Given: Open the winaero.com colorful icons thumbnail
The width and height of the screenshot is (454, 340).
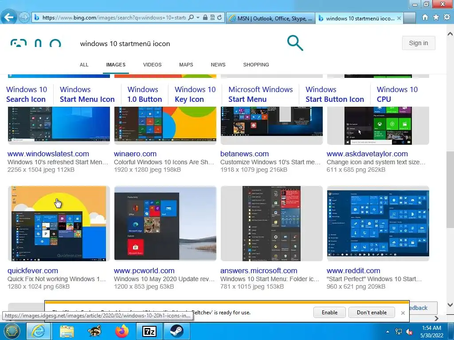Looking at the screenshot, I should [x=165, y=125].
